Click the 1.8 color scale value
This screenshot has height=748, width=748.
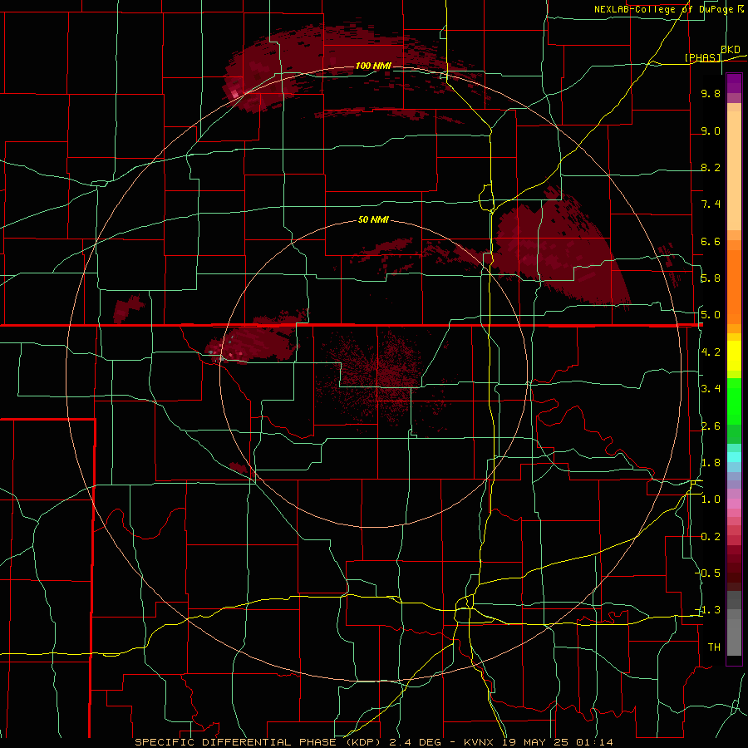[x=711, y=463]
